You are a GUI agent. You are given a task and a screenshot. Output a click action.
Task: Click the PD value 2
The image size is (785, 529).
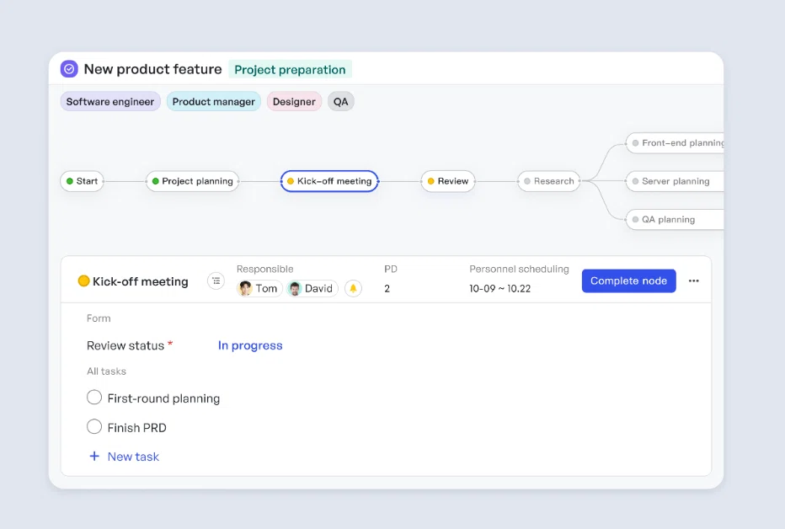pyautogui.click(x=387, y=288)
